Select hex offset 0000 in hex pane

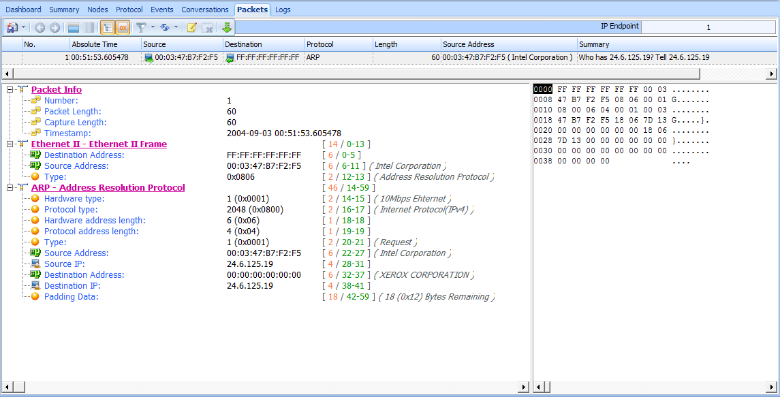(543, 90)
